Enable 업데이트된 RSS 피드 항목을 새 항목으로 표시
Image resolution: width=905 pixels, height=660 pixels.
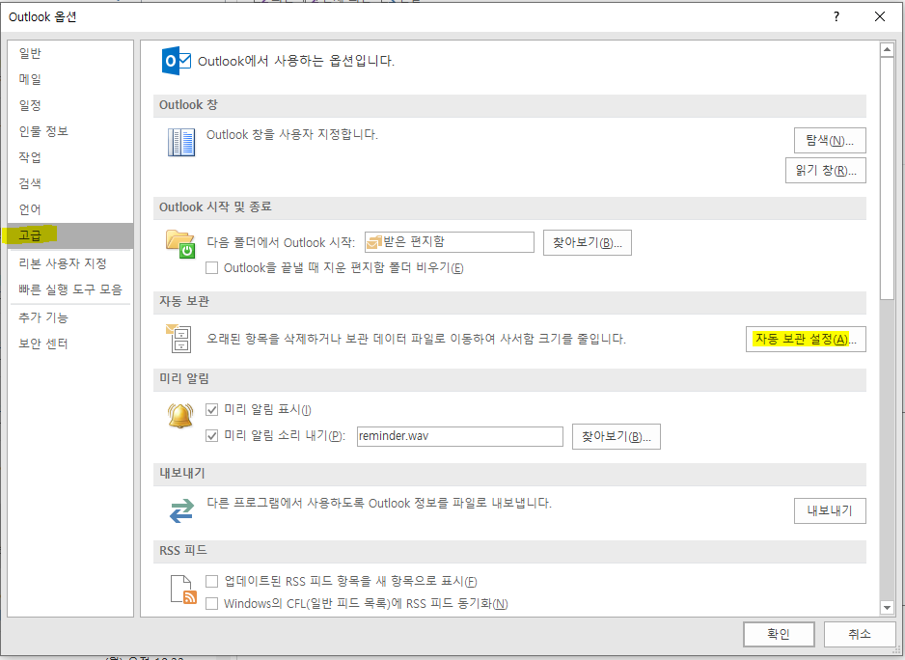click(212, 581)
